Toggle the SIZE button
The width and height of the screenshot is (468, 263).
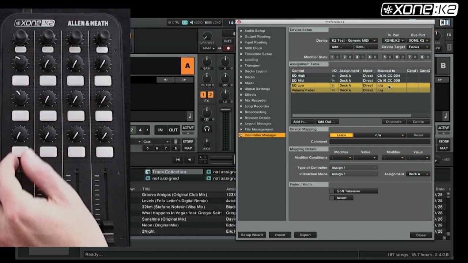coord(228,41)
